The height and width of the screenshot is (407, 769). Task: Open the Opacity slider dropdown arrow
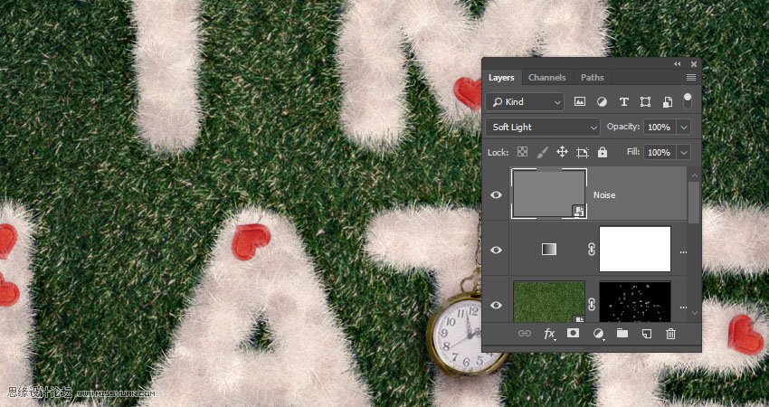click(684, 127)
